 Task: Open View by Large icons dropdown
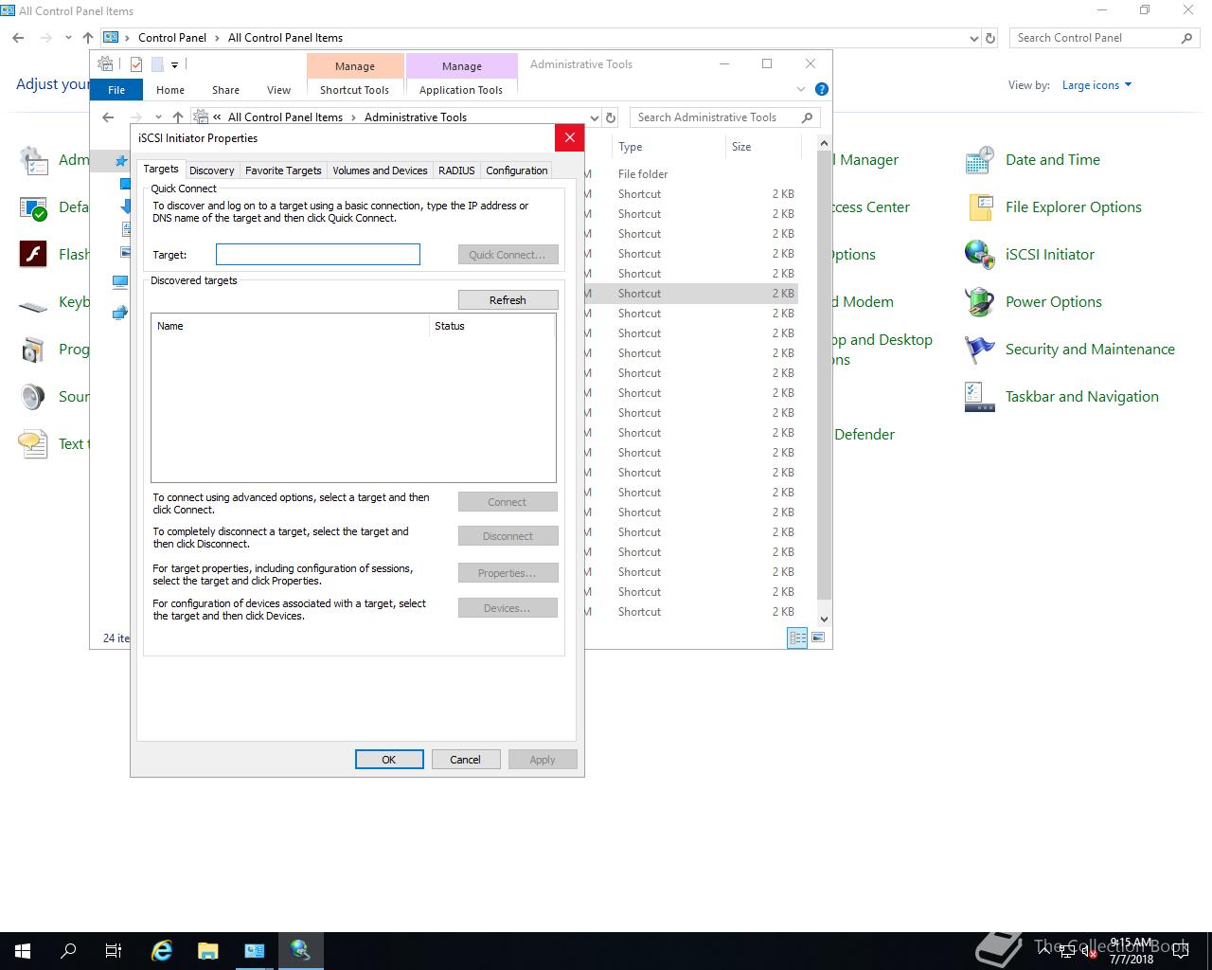[x=1096, y=85]
